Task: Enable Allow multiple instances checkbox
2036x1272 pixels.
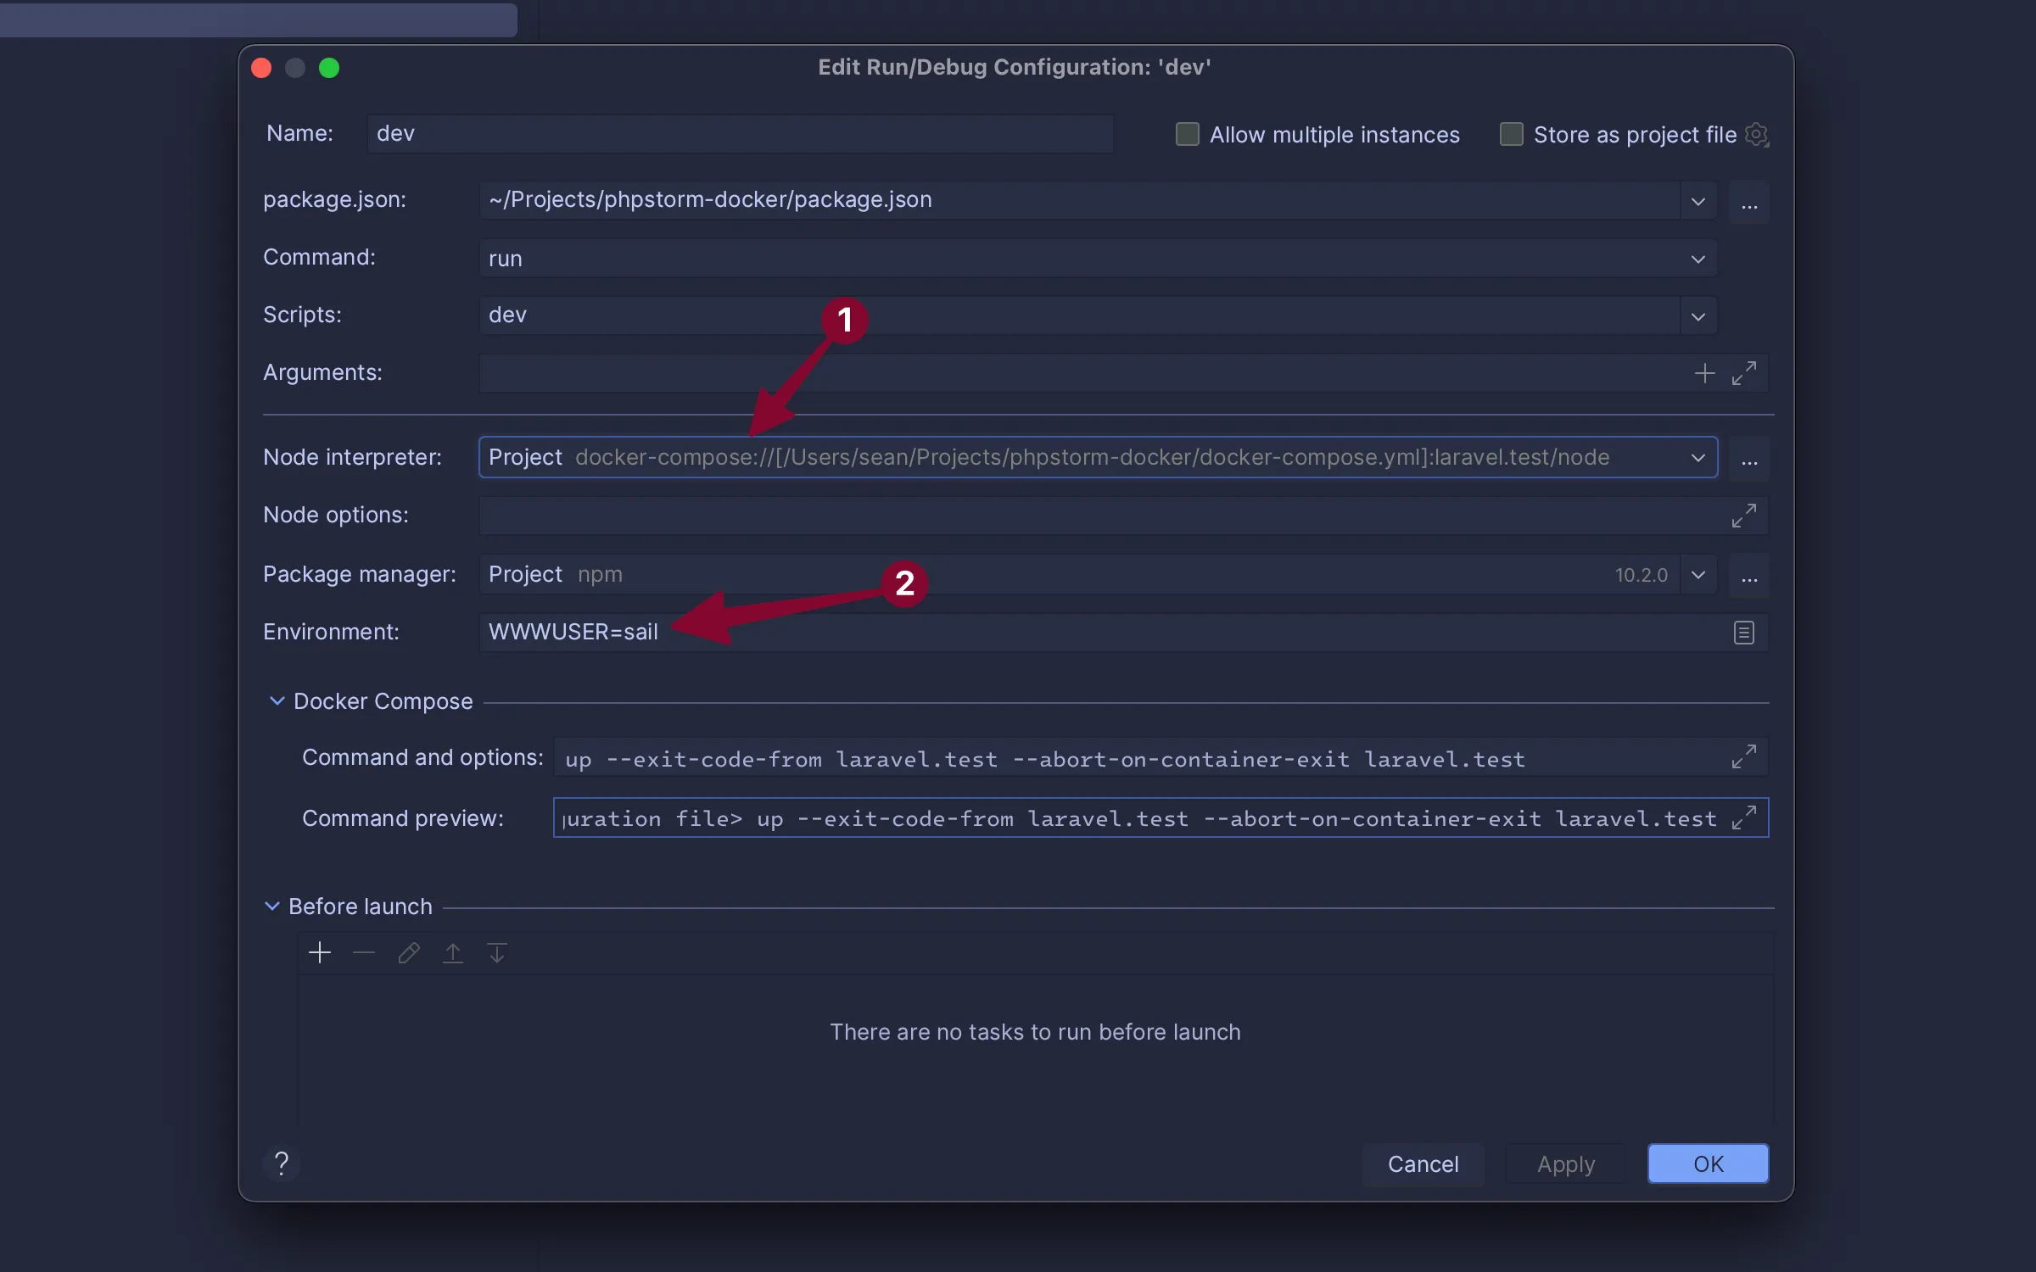Action: click(1188, 134)
